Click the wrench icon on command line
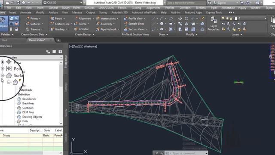 pos(162,153)
